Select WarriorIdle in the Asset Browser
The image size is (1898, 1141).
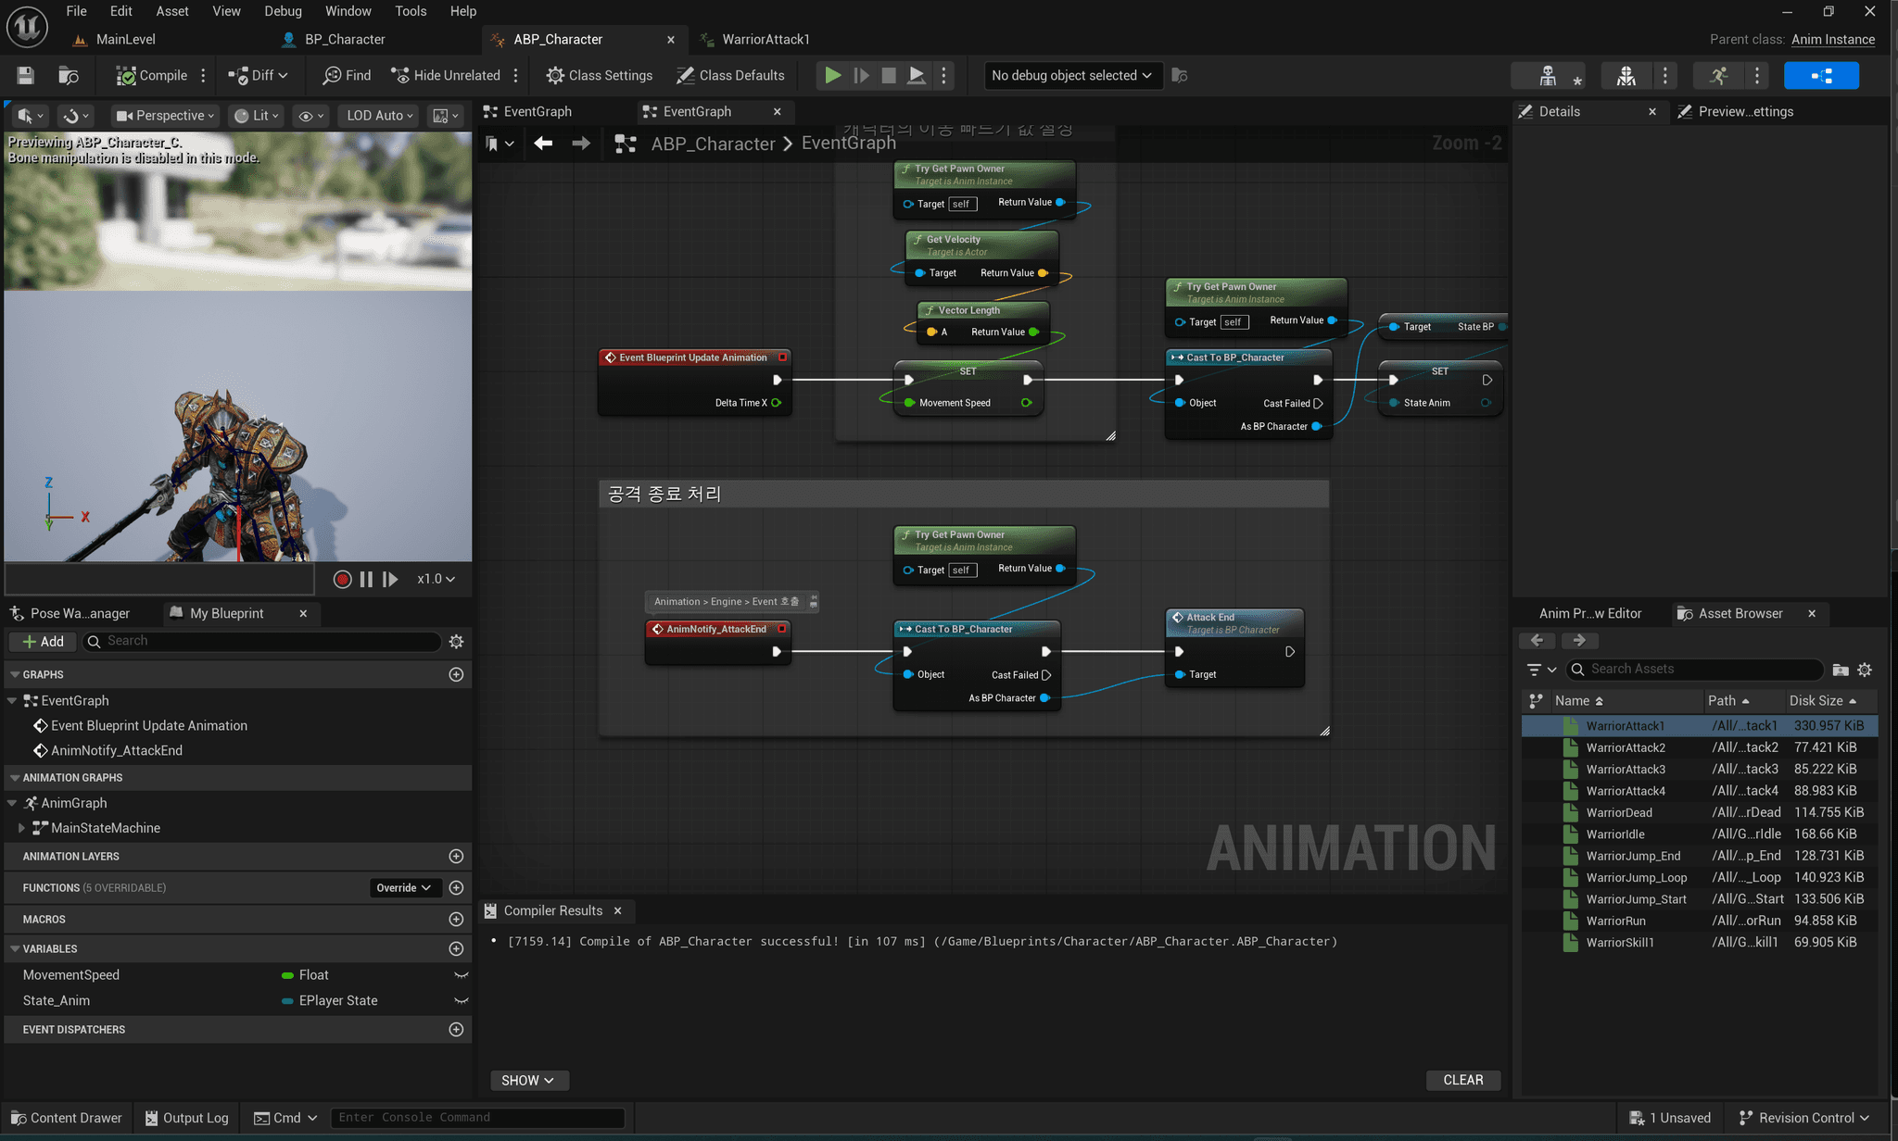(1614, 834)
